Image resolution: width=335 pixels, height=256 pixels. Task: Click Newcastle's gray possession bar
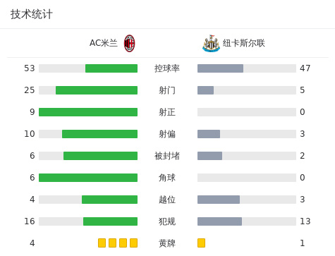[220, 68]
